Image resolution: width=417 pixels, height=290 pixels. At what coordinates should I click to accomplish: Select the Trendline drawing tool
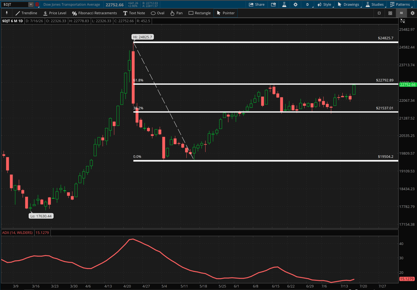pyautogui.click(x=26, y=13)
